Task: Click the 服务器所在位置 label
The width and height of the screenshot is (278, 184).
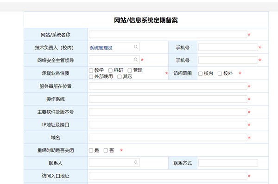Action: coord(56,86)
